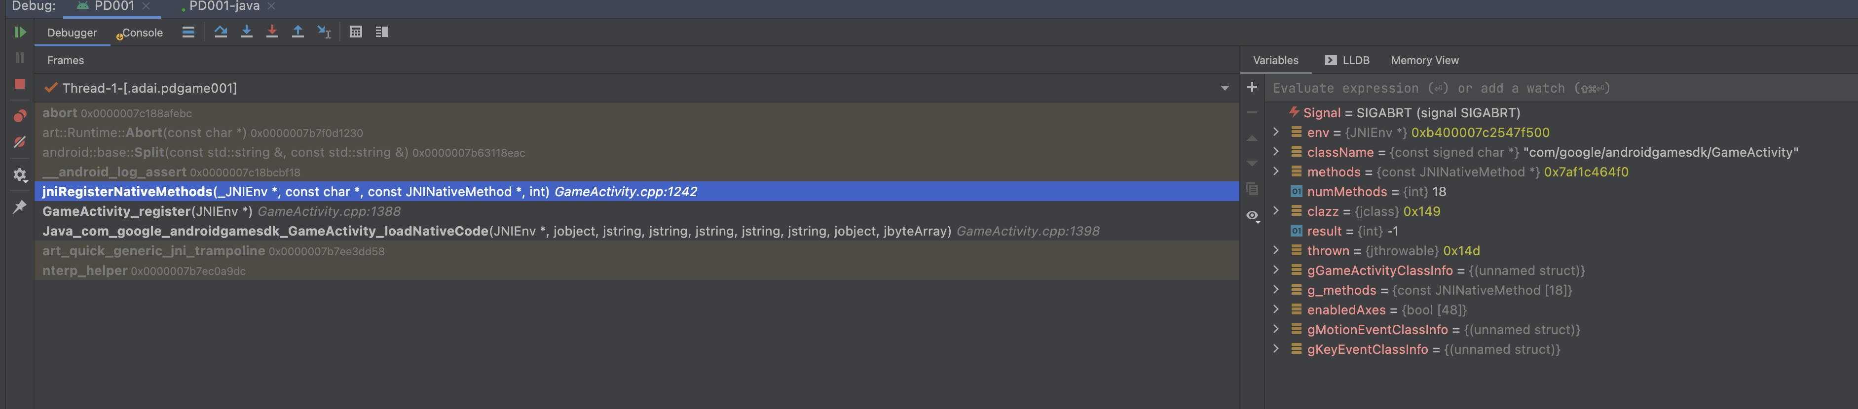Click the Step Into arrow icon
The width and height of the screenshot is (1858, 409).
[x=247, y=32]
